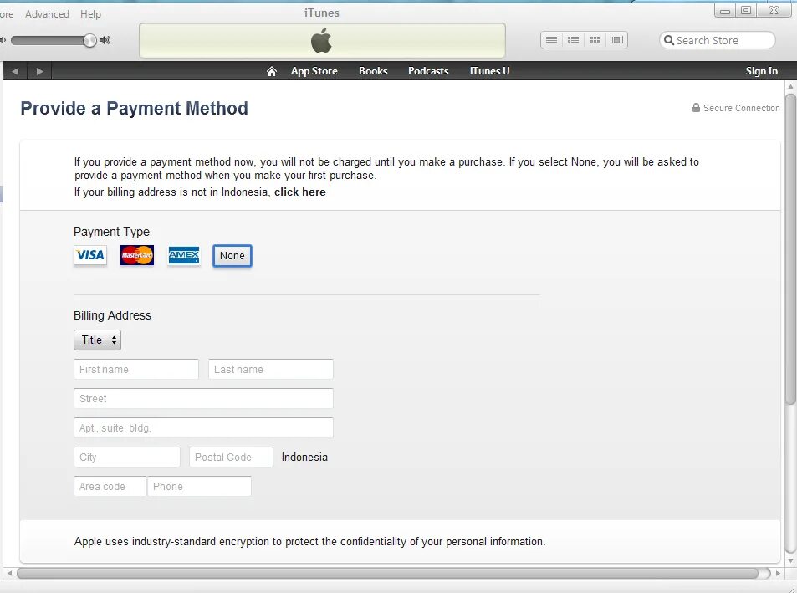Click the Apple logo in the status display
The width and height of the screenshot is (797, 593).
322,40
